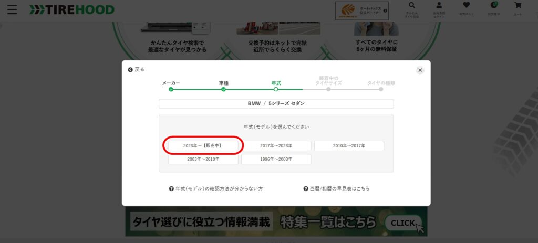Viewport: 538px width, 243px height.
Task: Open the browsing history icon
Action: [493, 9]
